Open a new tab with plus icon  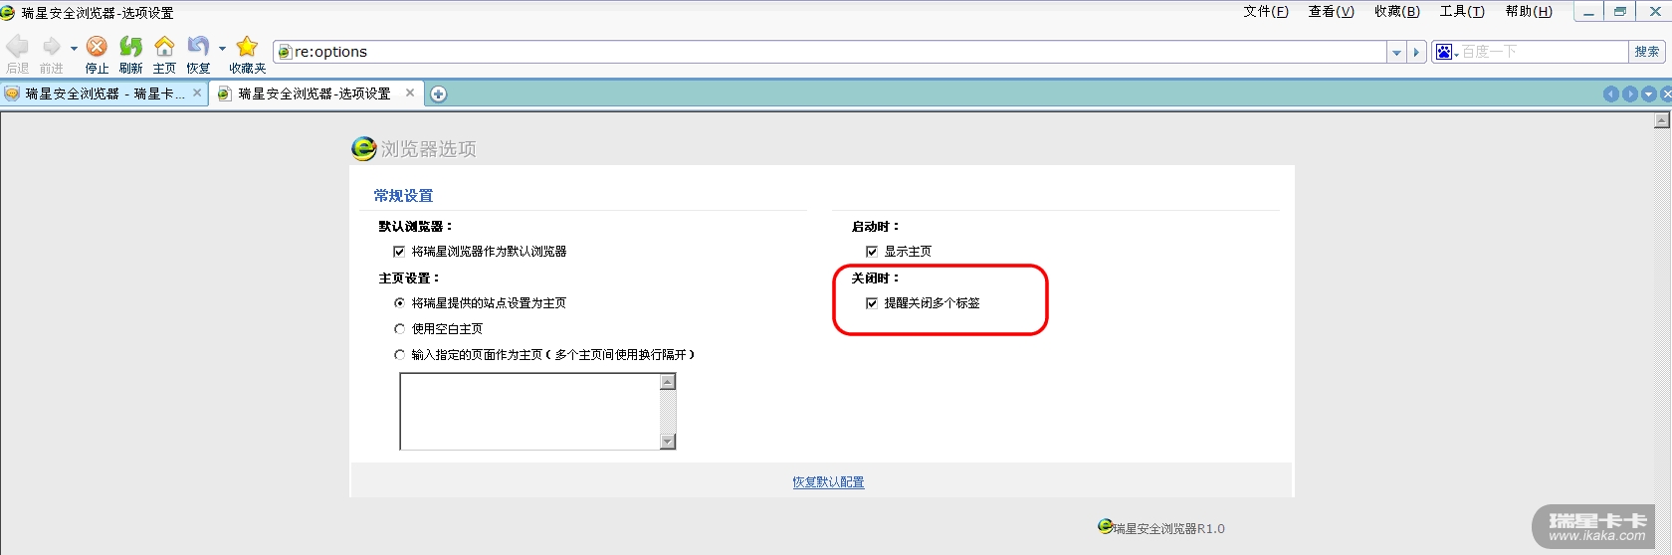point(439,93)
